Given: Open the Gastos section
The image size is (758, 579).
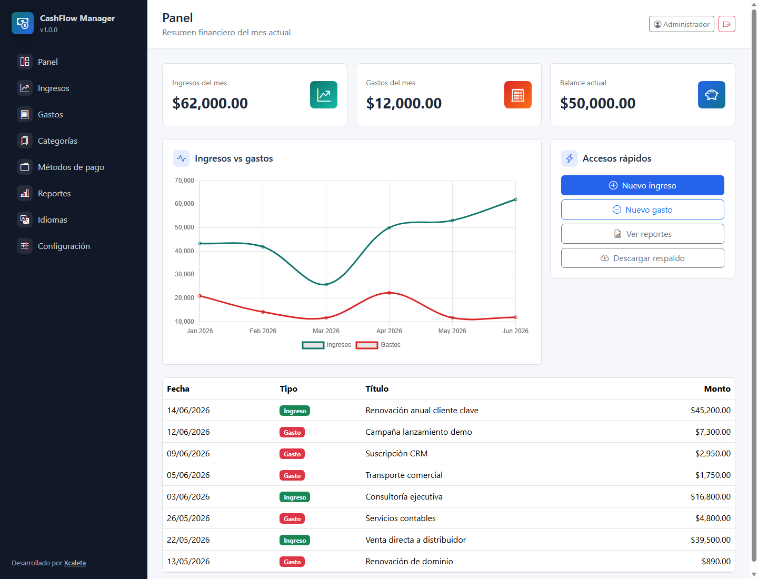Looking at the screenshot, I should (x=74, y=114).
